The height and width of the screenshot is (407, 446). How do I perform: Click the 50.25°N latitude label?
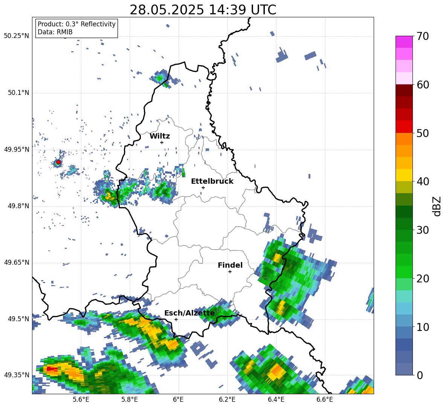(17, 36)
